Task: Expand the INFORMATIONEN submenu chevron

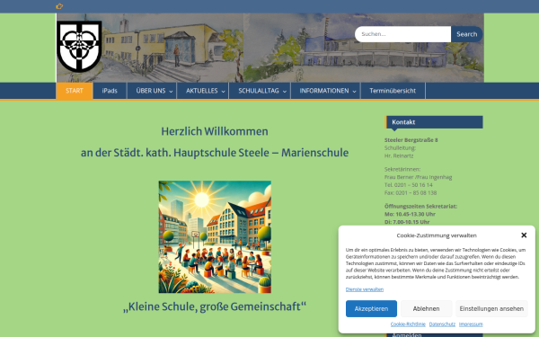Action: tap(355, 92)
